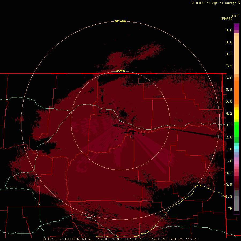Click the 5.0 legend value

pos(229,101)
